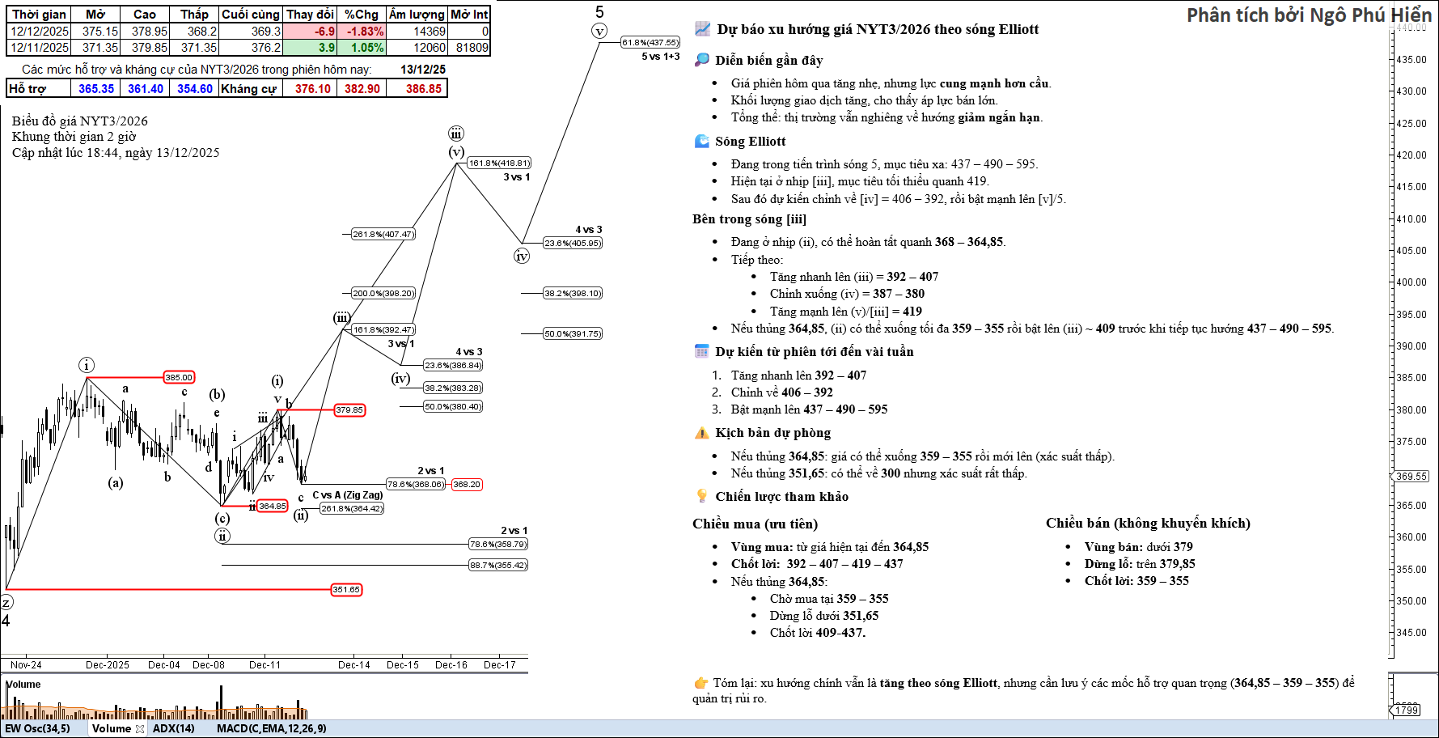The image size is (1439, 738).
Task: Select the 61.8%(437.55) Fibonacci target label
Action: pyautogui.click(x=650, y=43)
